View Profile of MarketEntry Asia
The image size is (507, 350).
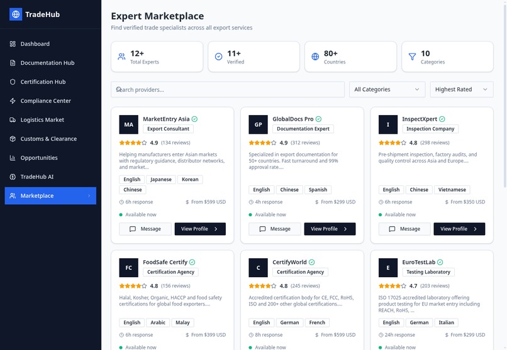200,229
